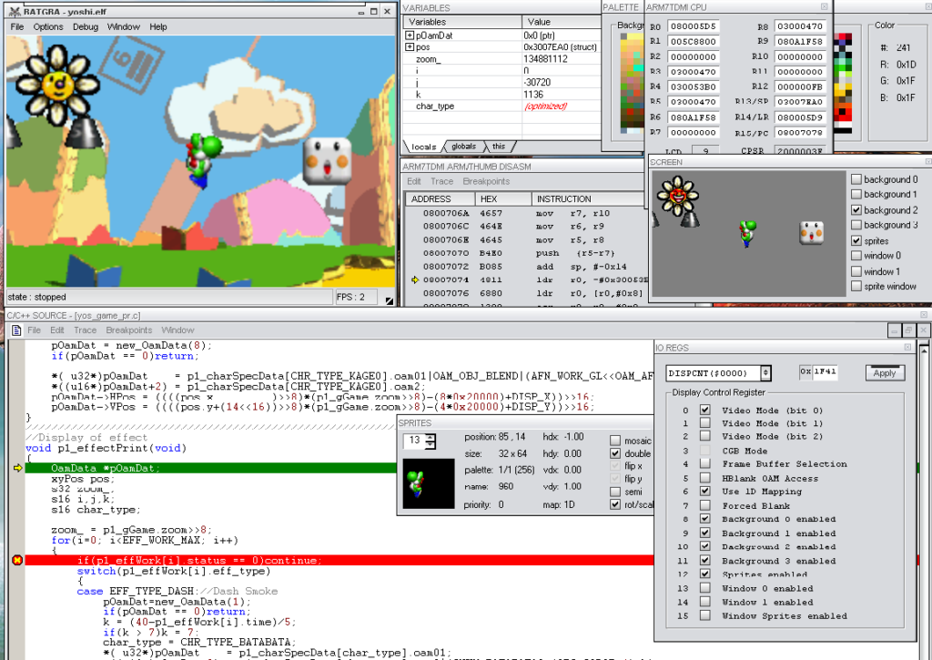Click the yellow current-line arrow in source gutter
The height and width of the screenshot is (660, 932).
click(x=16, y=468)
